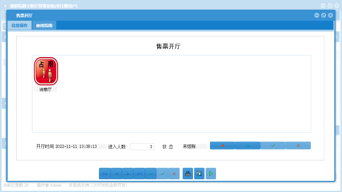
Task: Click the edit triangle icon in the navigator
Action: point(151,173)
